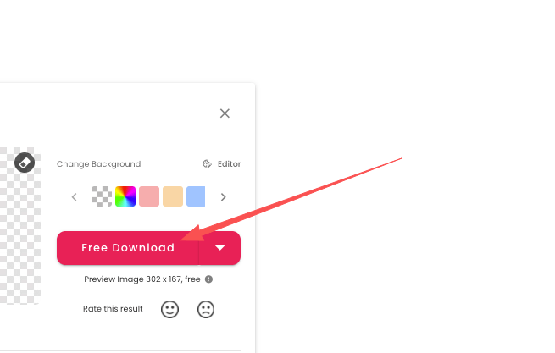
Task: Click the Rate this result label
Action: (113, 309)
